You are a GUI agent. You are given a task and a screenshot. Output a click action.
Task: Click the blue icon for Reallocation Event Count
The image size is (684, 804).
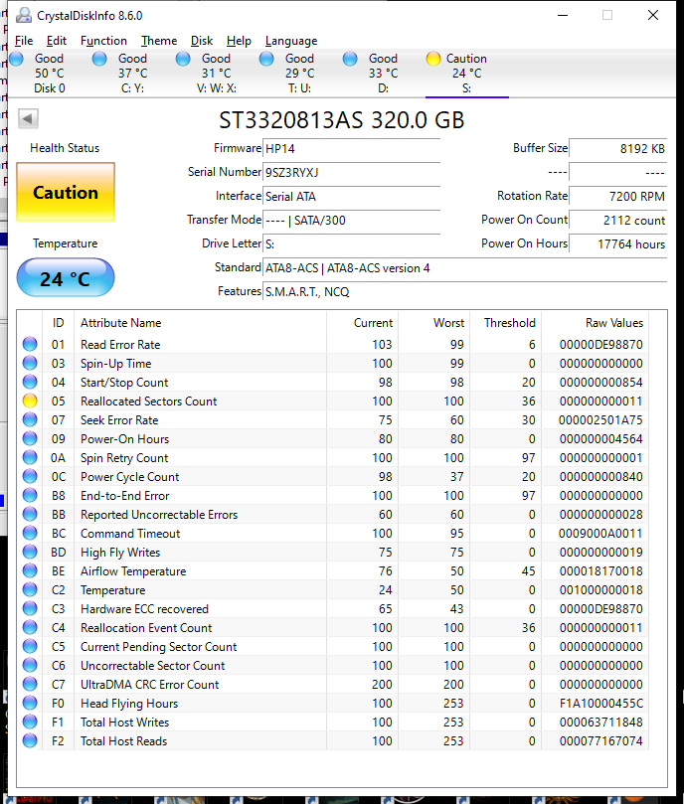pos(30,628)
